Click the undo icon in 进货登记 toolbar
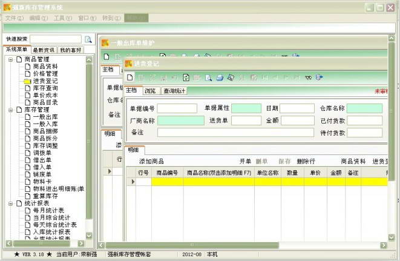The height and width of the screenshot is (261, 400). tap(174, 78)
